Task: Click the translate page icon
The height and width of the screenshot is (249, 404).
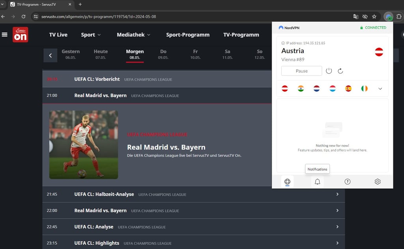Action: point(356,17)
